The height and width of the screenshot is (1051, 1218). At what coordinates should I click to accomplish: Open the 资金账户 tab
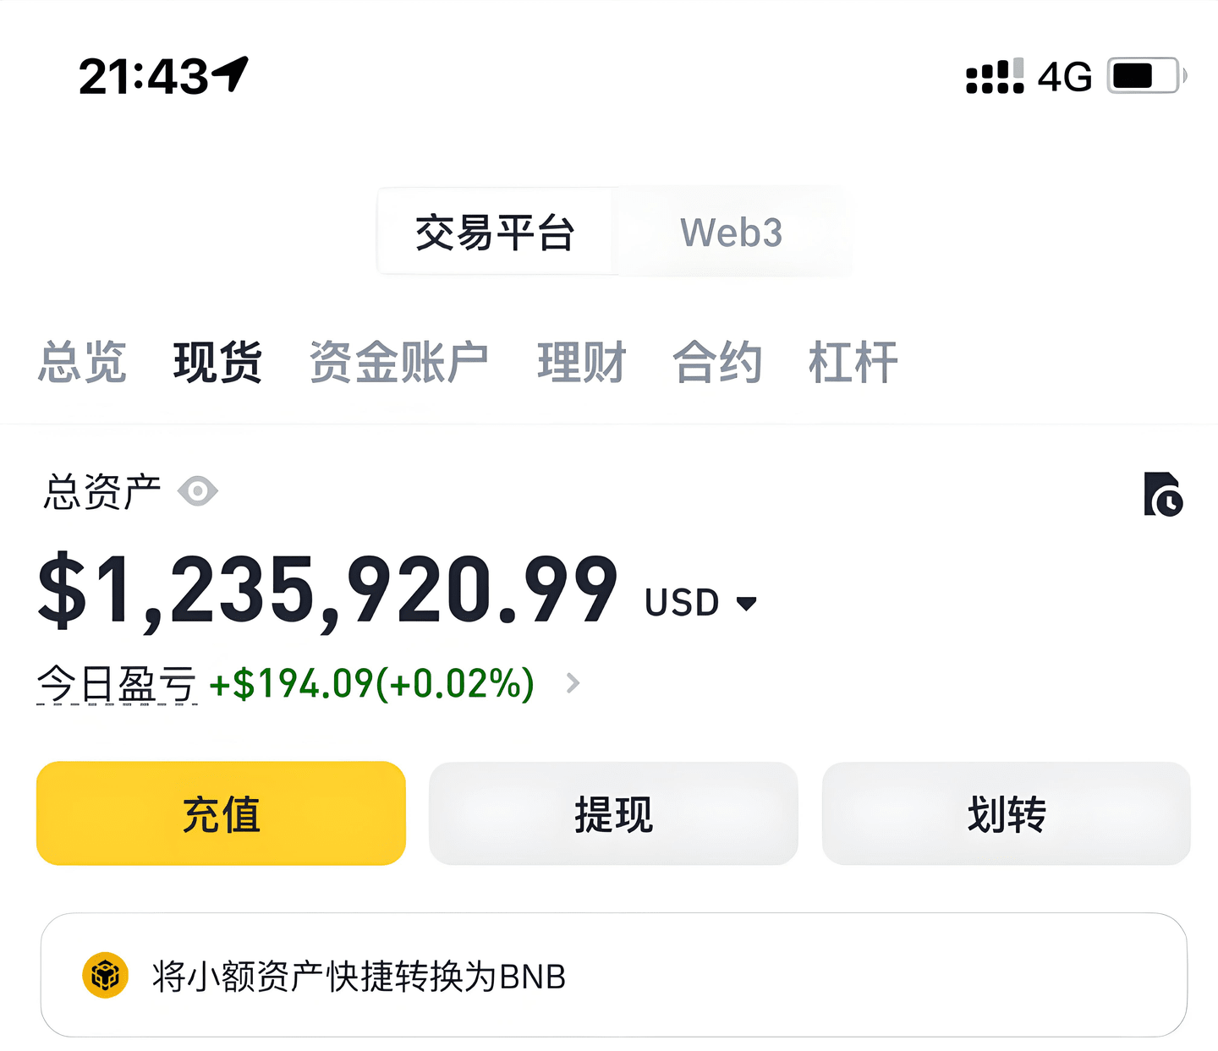(x=399, y=362)
